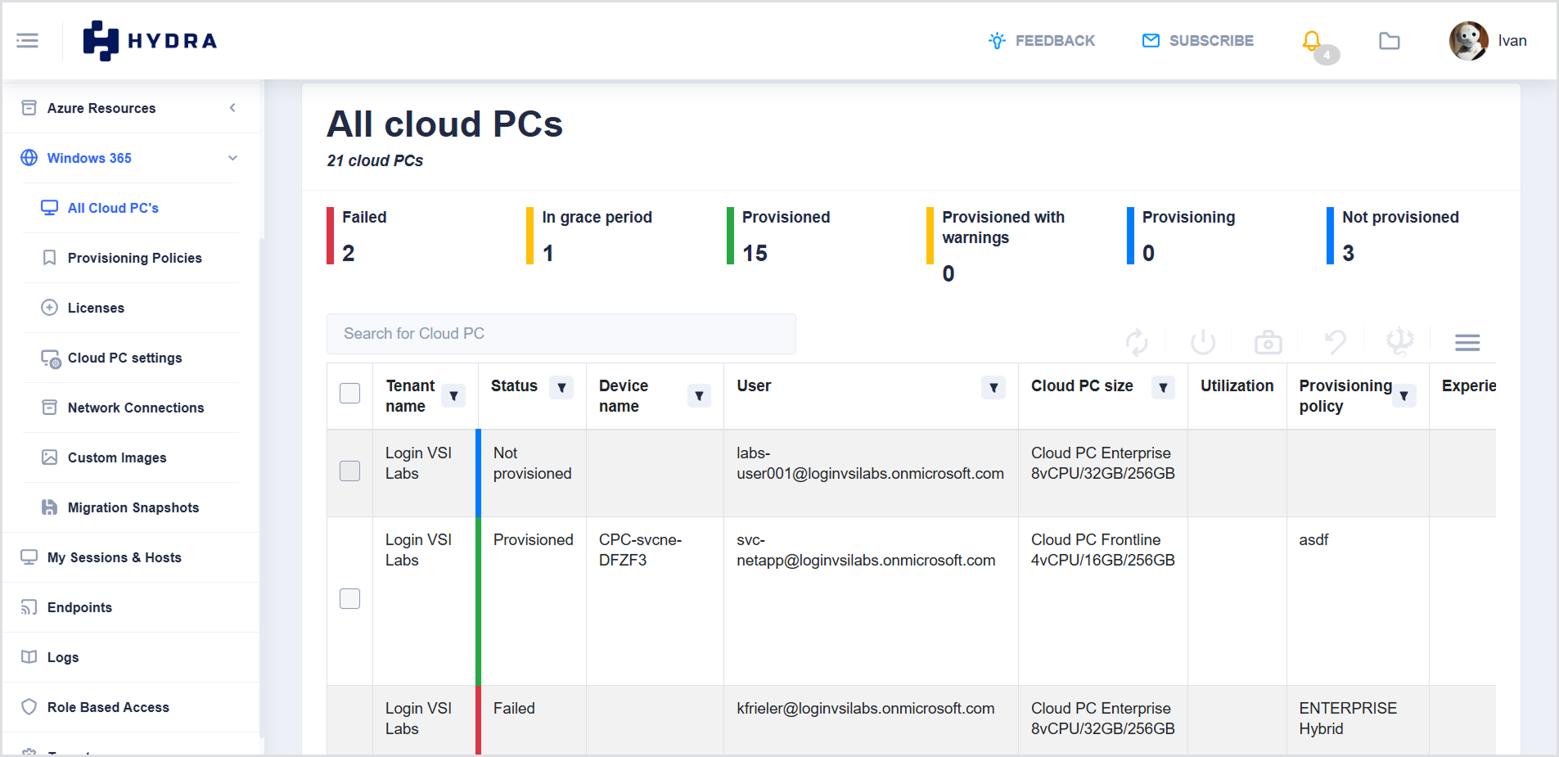1559x757 pixels.
Task: Collapse the Windows 365 chevron
Action: tap(232, 158)
